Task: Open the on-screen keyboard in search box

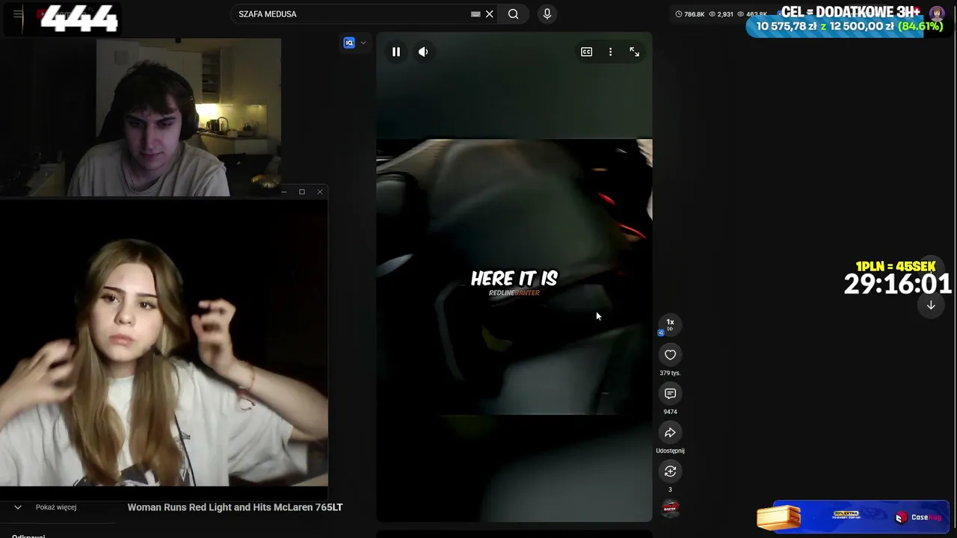Action: 476,14
